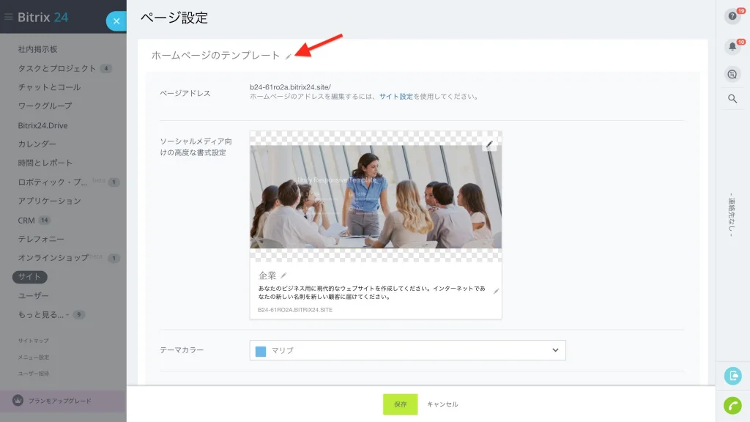The width and height of the screenshot is (750, 422).
Task: Click the page address b24-61ro2a.bitrix24.site/
Action: (290, 87)
